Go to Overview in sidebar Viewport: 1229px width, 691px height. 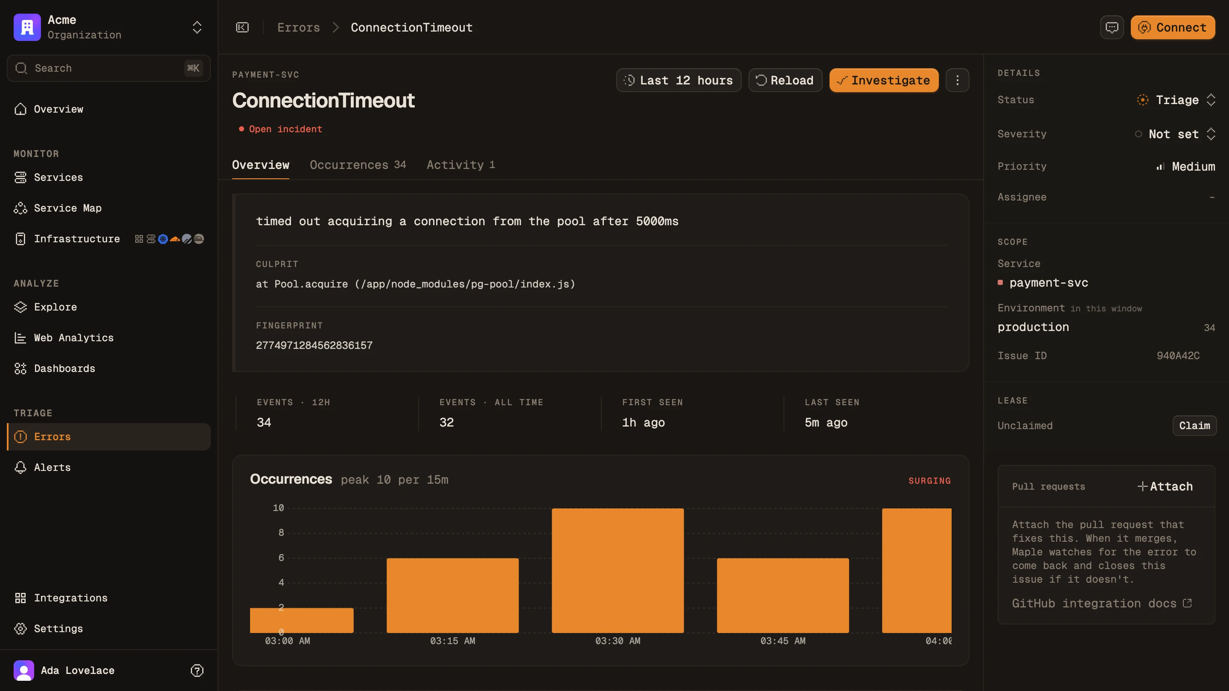pos(109,109)
